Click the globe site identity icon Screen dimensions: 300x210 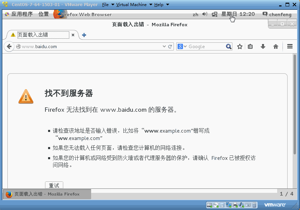click(18, 46)
